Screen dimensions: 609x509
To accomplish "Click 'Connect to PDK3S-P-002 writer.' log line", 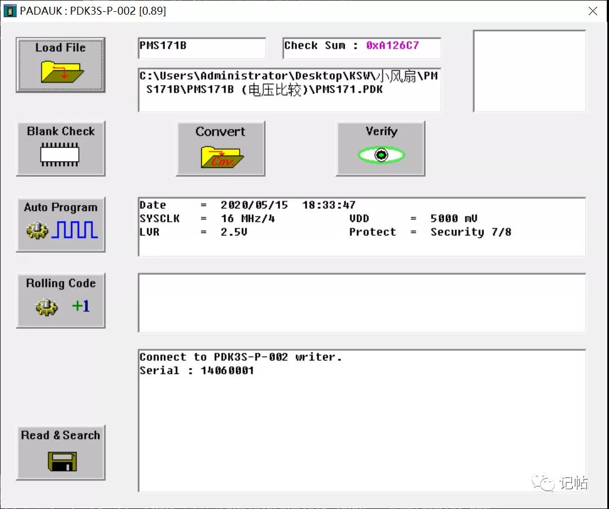I will pyautogui.click(x=241, y=357).
